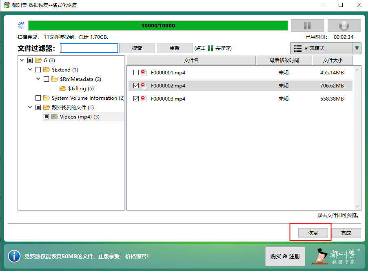Screen dimensions: 368x271
Task: Select the F0000002.mp4 file name
Action: 168,86
